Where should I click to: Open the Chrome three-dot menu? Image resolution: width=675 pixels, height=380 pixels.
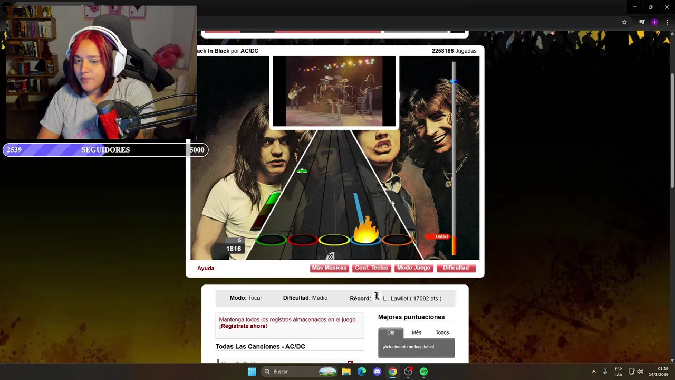pos(668,22)
